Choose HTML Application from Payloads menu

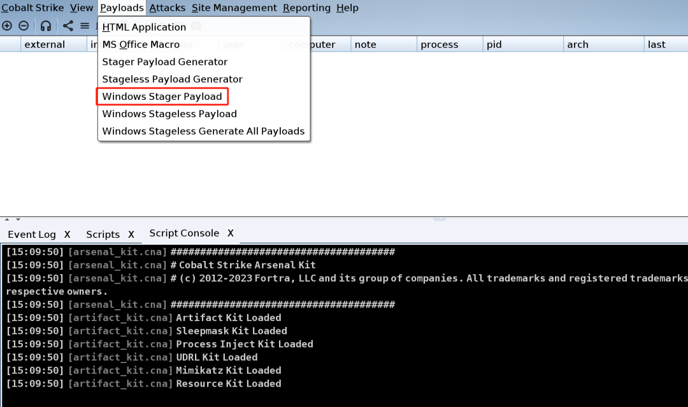(x=204, y=27)
